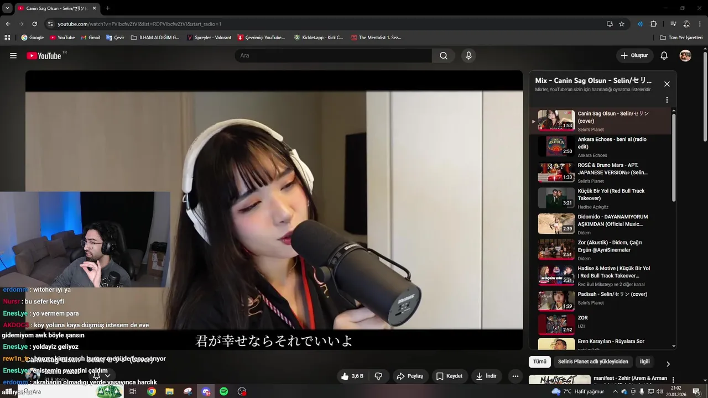708x398 pixels.
Task: Open YouTube notifications bell
Action: pyautogui.click(x=664, y=56)
